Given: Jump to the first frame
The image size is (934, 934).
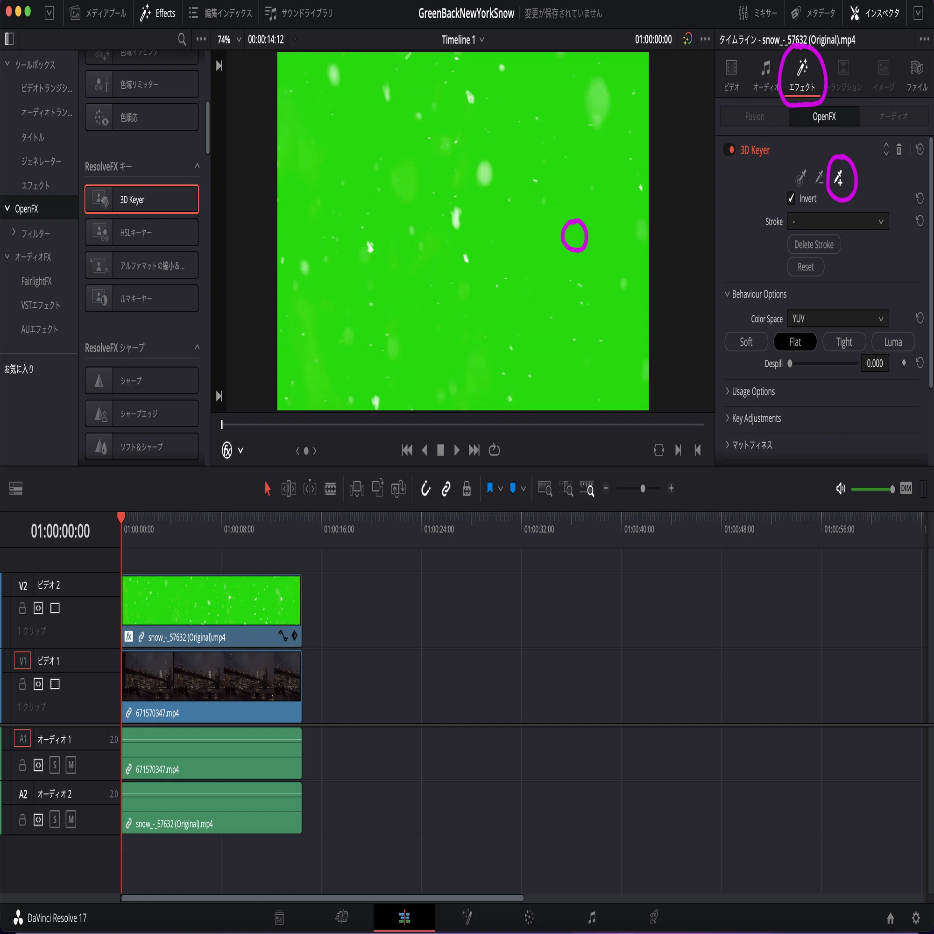Looking at the screenshot, I should (x=407, y=450).
